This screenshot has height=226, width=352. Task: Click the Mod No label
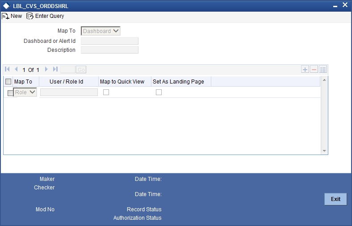pyautogui.click(x=45, y=209)
